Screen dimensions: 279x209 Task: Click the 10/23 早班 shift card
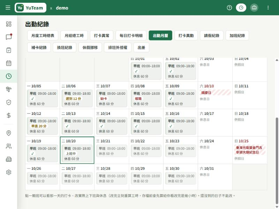(x=181, y=151)
